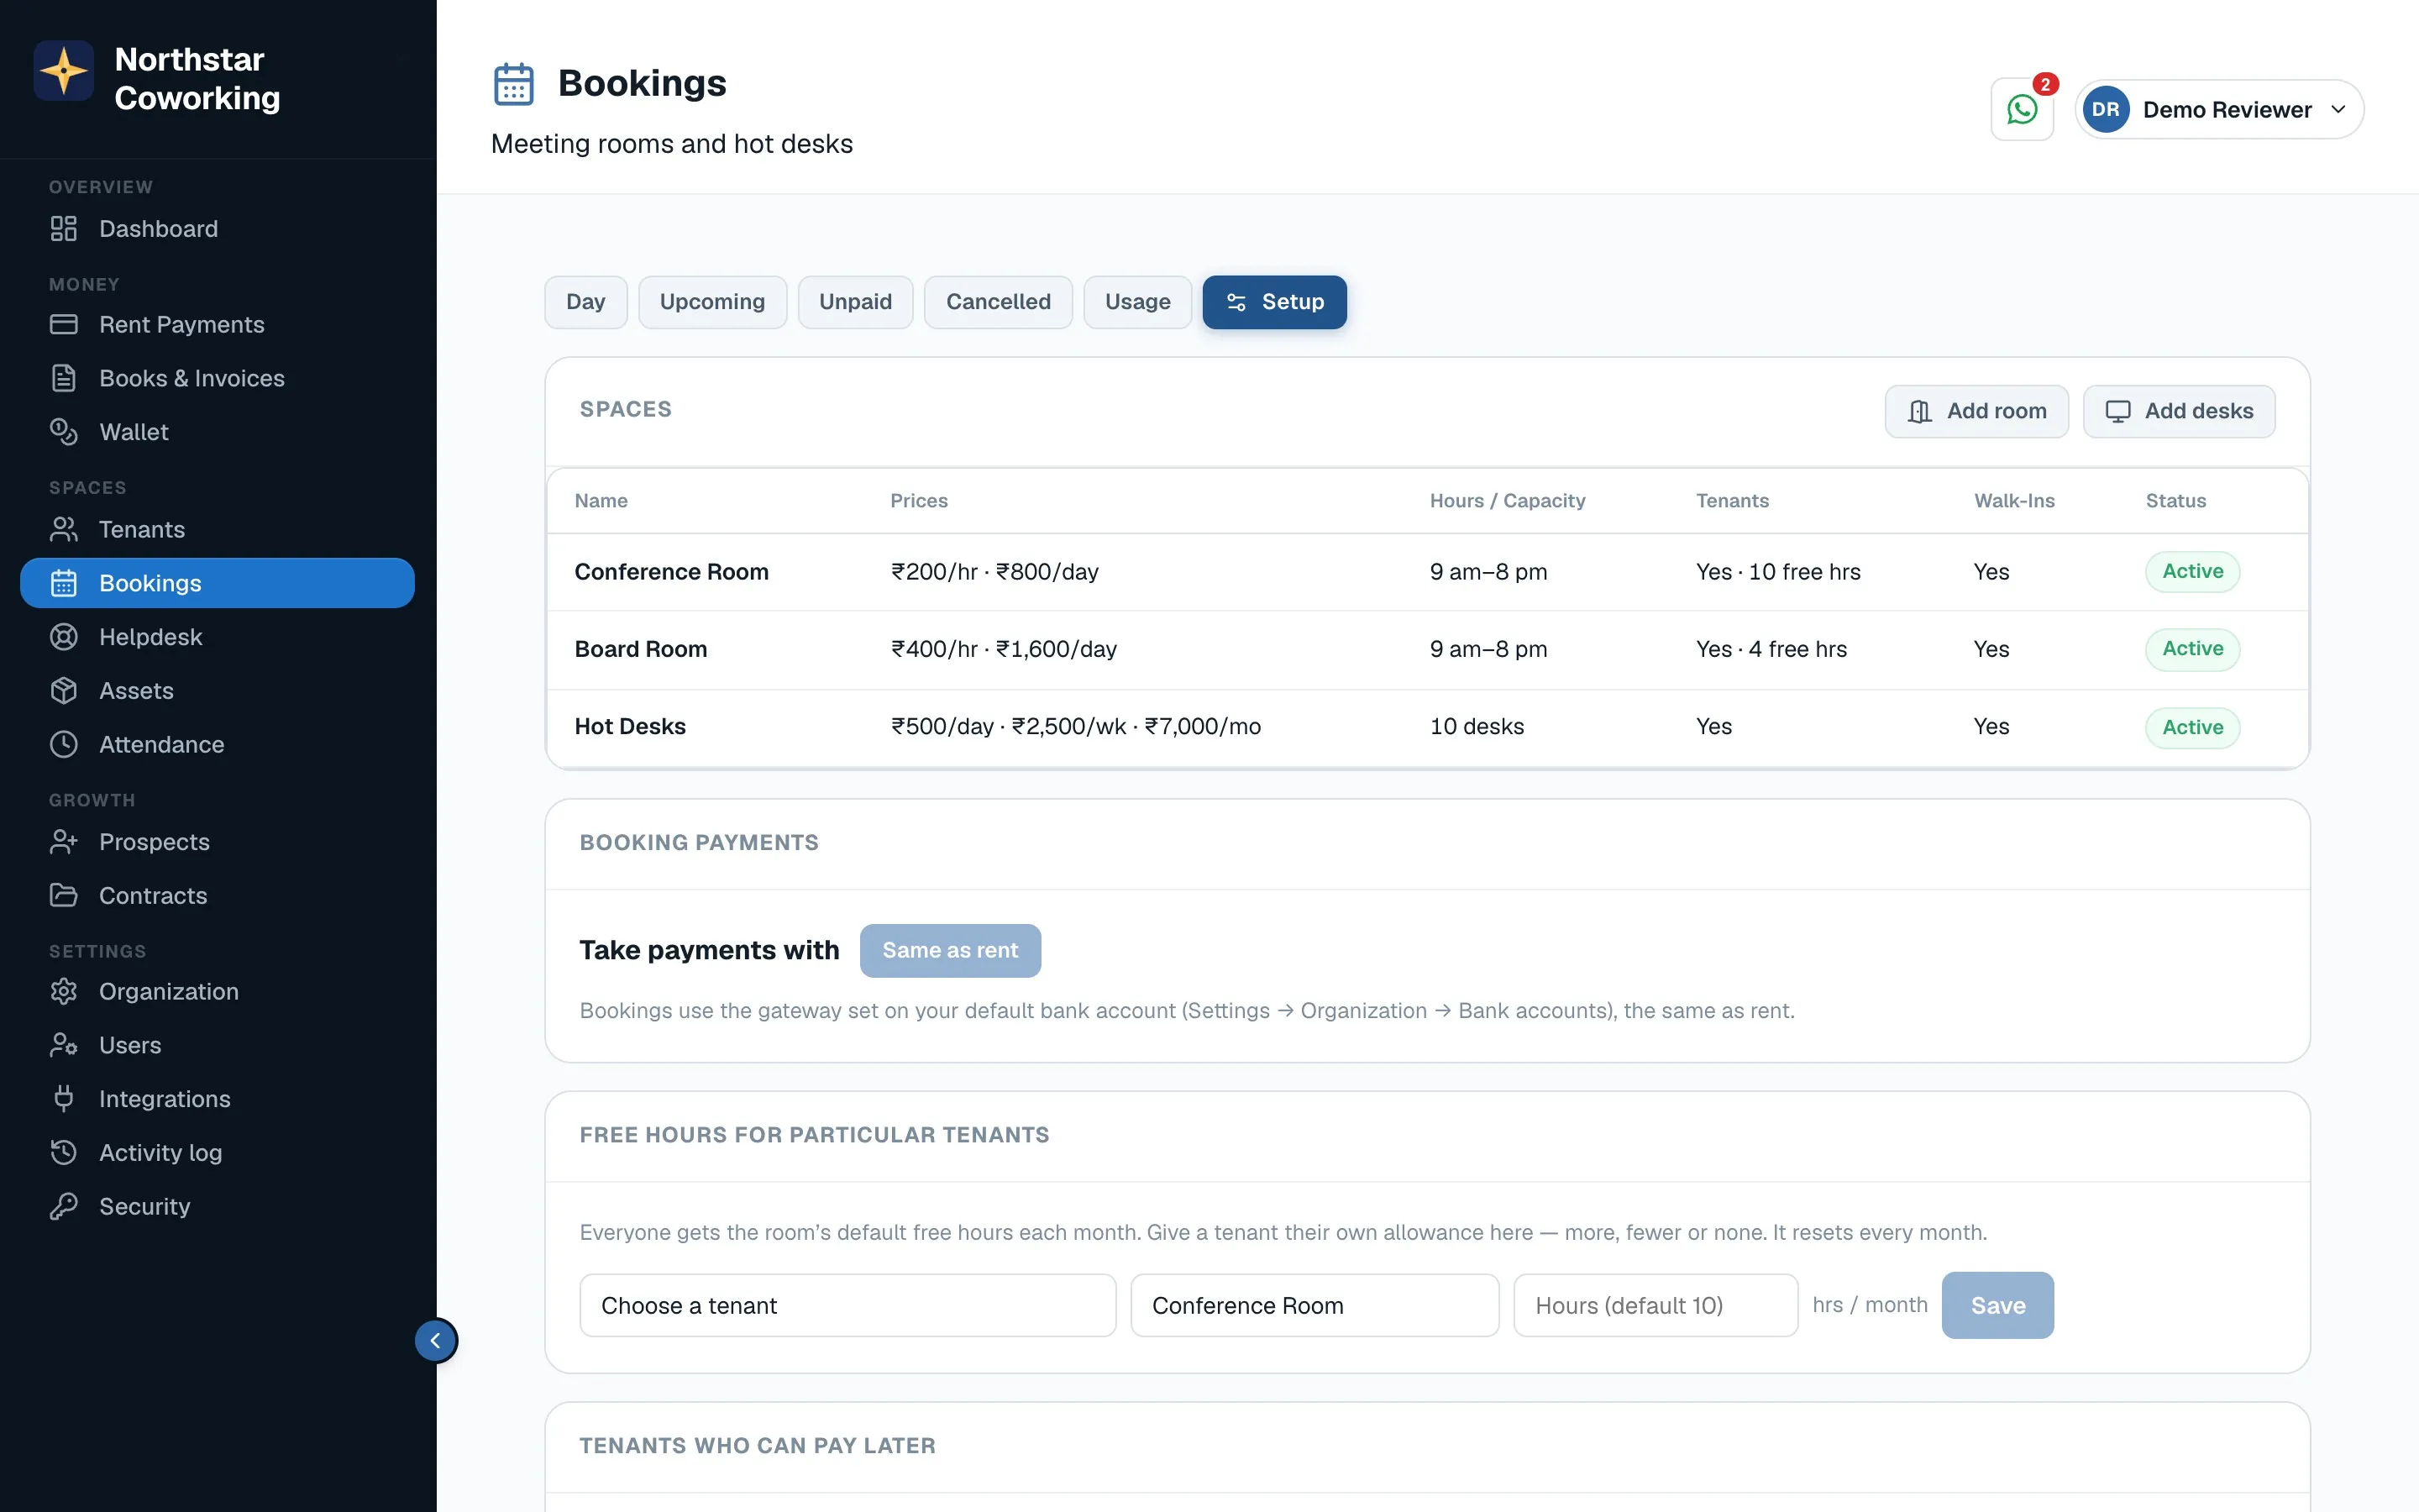
Task: Select the Bookings sidebar item
Action: 217,583
